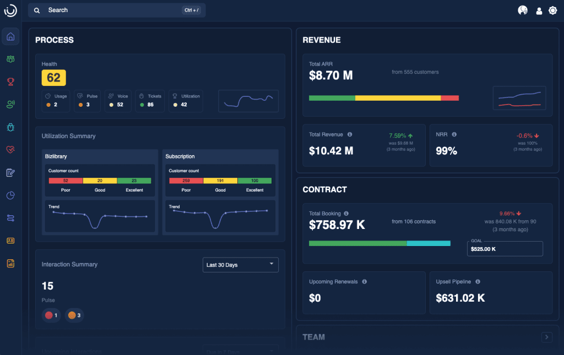Image resolution: width=564 pixels, height=355 pixels.
Task: Open the heart pulse icon in sidebar
Action: point(10,150)
